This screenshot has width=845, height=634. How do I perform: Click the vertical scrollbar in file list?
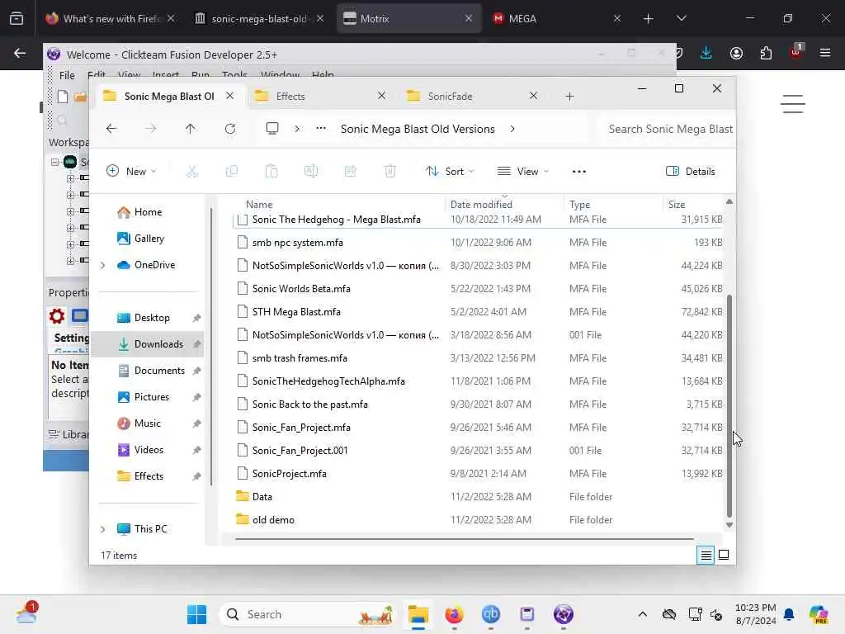tap(729, 405)
